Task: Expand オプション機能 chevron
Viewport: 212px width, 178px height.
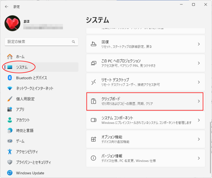Action: (x=199, y=139)
